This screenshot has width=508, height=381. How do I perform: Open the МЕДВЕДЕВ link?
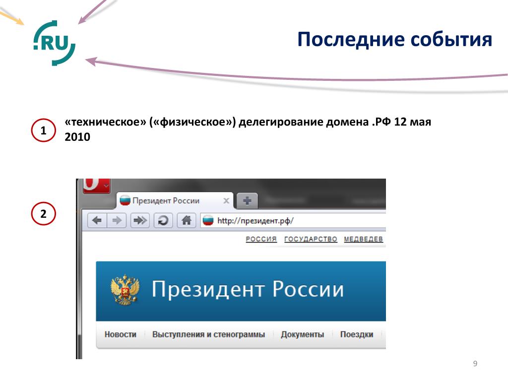364,239
